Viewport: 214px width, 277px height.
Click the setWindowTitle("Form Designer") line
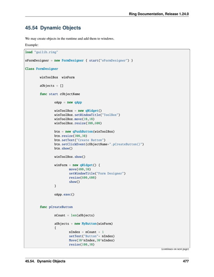tap(97, 173)
